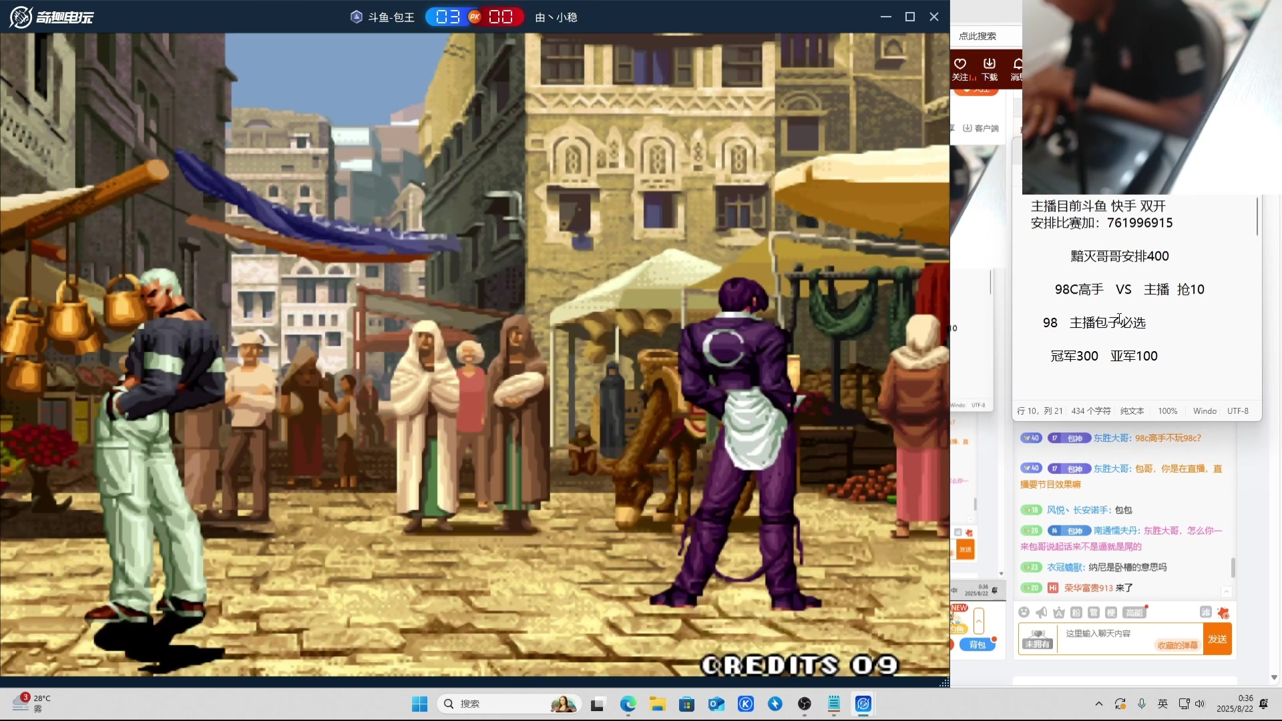Image resolution: width=1282 pixels, height=721 pixels.
Task: Click the PK badge between scores
Action: 475,17
